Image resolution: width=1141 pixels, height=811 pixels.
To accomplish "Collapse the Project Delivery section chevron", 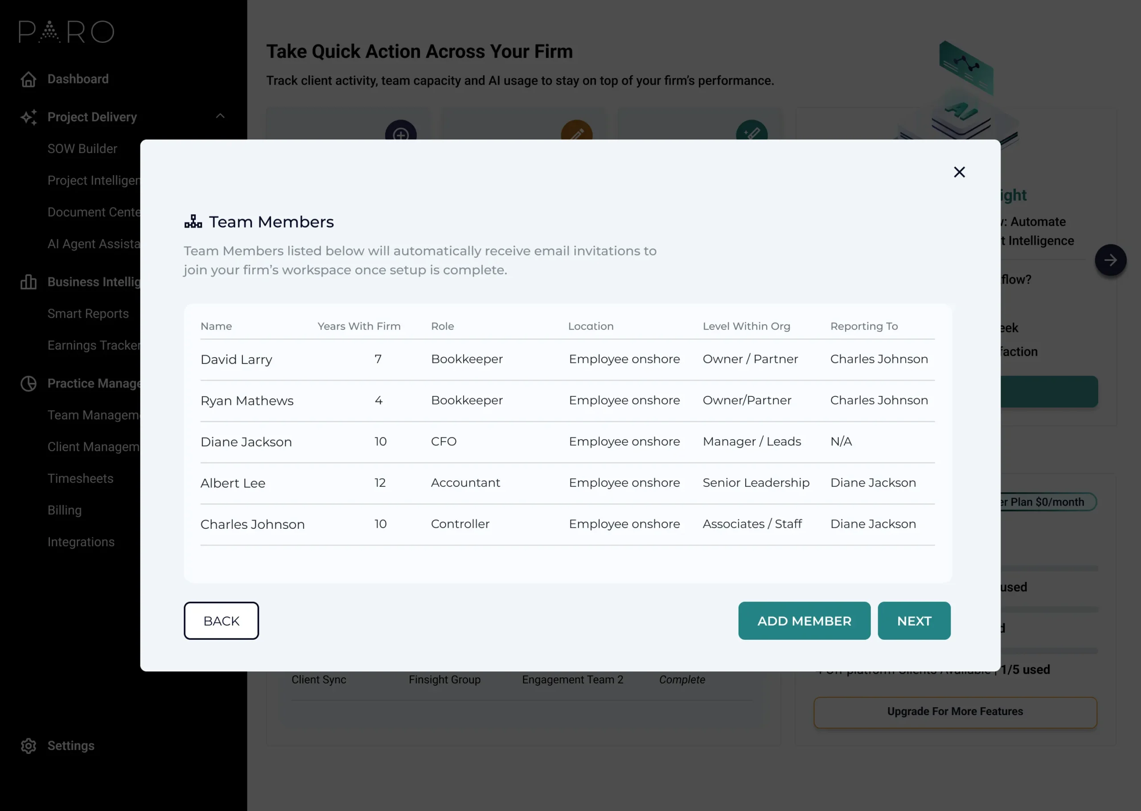I will (220, 116).
